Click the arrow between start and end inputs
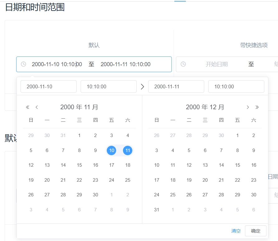The image size is (278, 241). pyautogui.click(x=143, y=87)
